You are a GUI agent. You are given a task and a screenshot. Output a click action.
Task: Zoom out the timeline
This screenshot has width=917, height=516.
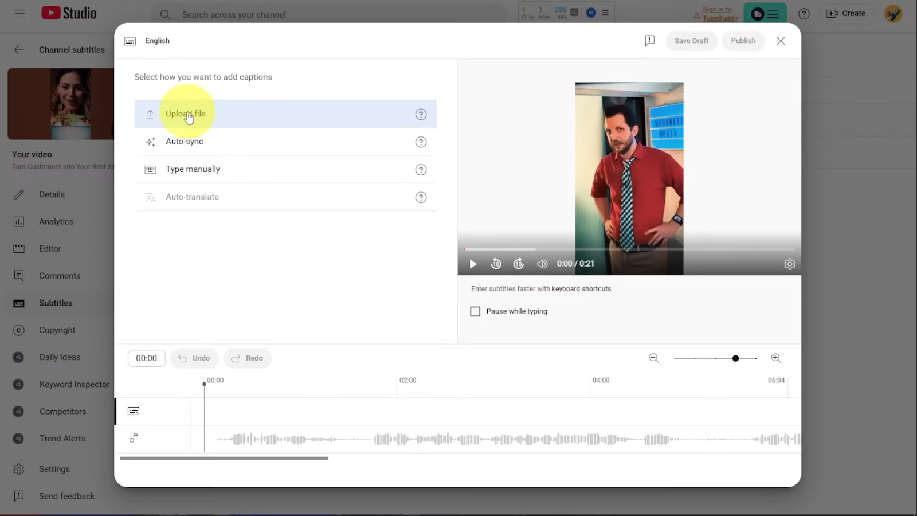[x=654, y=358]
